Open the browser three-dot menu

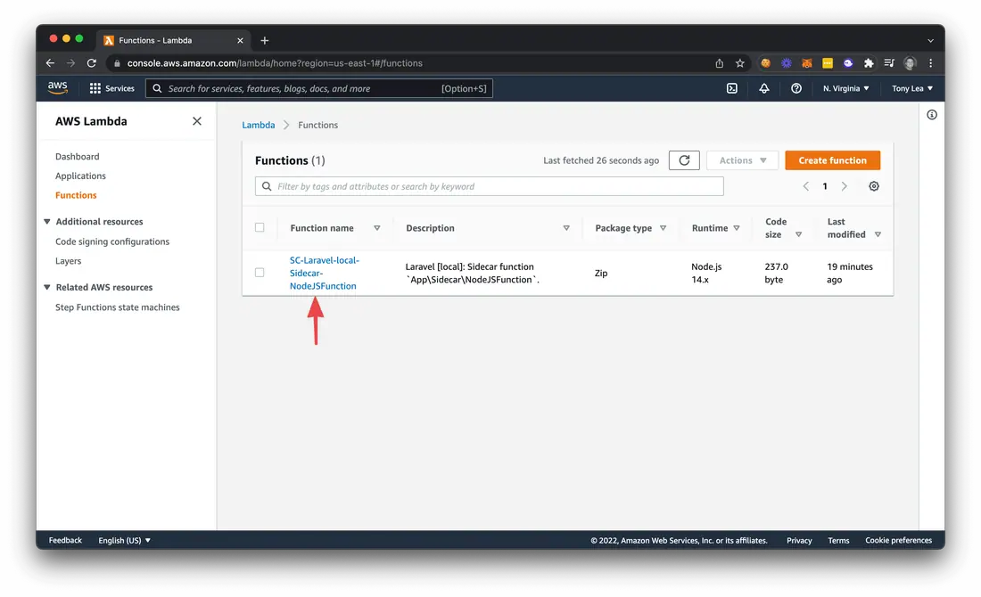[x=930, y=63]
